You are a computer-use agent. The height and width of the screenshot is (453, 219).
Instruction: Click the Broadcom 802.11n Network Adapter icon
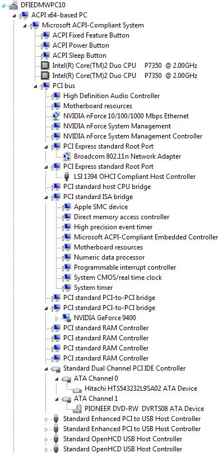(67, 156)
